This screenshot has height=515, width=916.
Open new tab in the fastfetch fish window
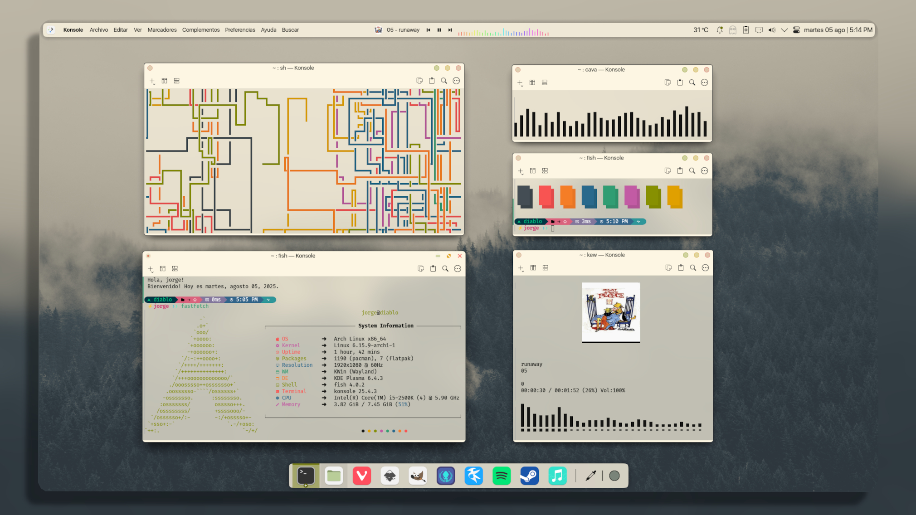pos(151,269)
